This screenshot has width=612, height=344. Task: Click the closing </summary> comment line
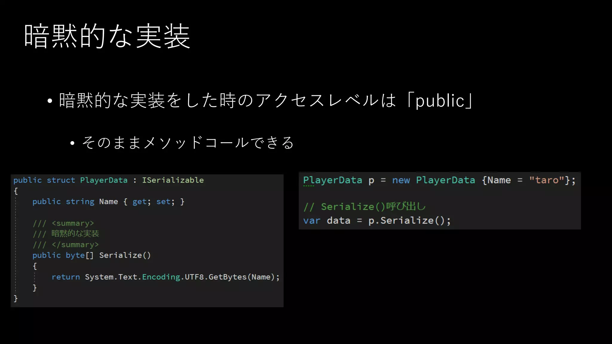(x=66, y=245)
